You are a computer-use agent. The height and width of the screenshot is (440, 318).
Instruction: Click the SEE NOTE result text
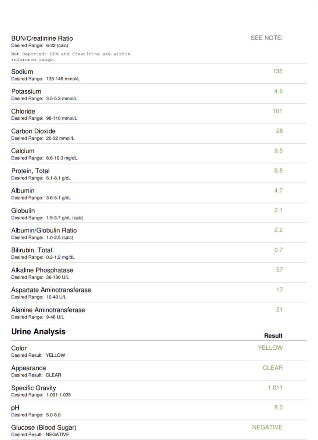(x=266, y=38)
